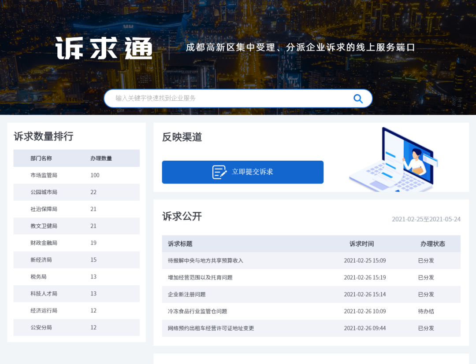Open request 增加经营范围以及托育问题
The width and height of the screenshot is (476, 364).
click(200, 278)
